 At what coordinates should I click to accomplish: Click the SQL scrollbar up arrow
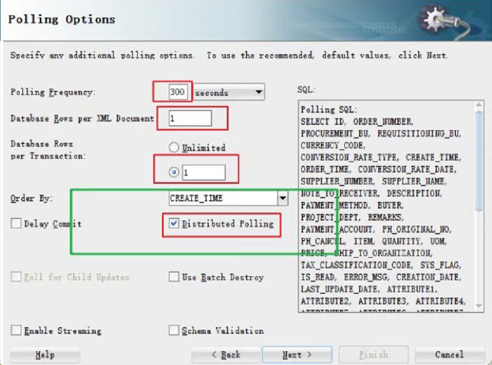(x=479, y=105)
